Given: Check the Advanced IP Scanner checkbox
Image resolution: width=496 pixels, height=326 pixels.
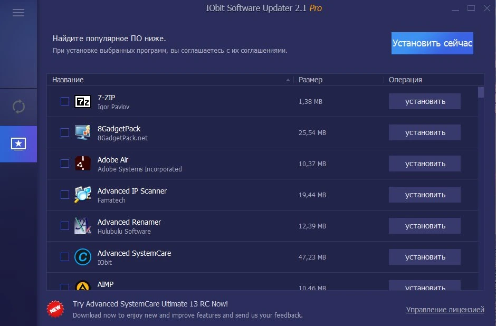Looking at the screenshot, I should 65,195.
